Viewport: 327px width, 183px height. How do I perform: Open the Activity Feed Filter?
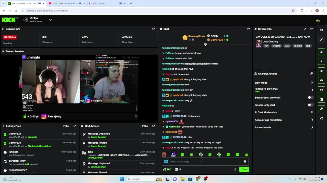coord(66,126)
